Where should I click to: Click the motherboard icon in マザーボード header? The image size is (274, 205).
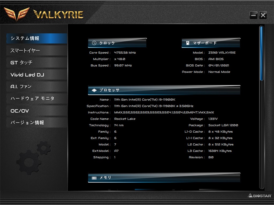pyautogui.click(x=188, y=43)
